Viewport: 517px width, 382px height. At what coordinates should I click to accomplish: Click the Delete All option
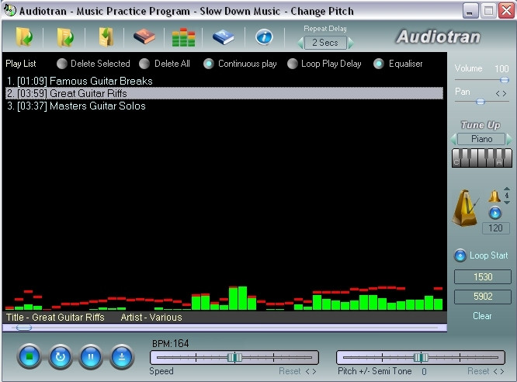coord(165,64)
